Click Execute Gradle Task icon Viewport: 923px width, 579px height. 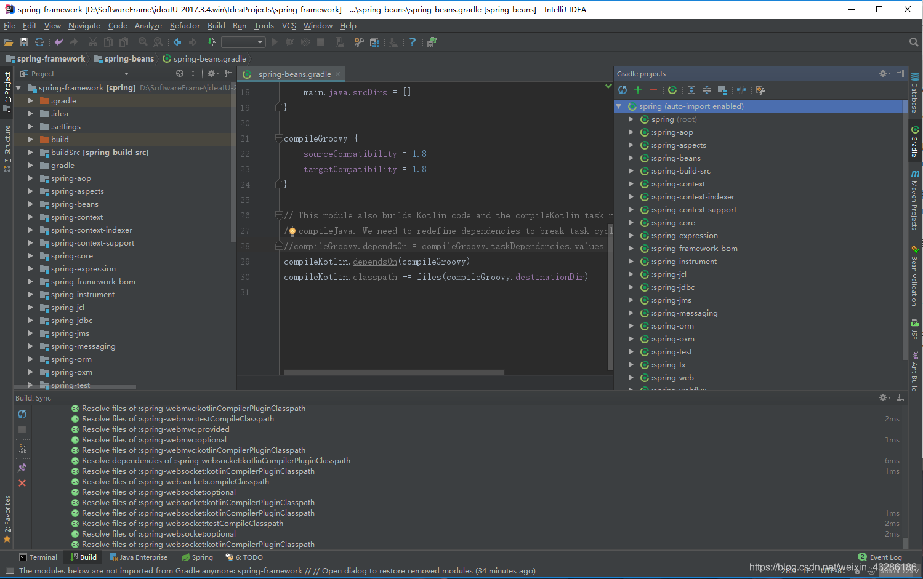672,90
